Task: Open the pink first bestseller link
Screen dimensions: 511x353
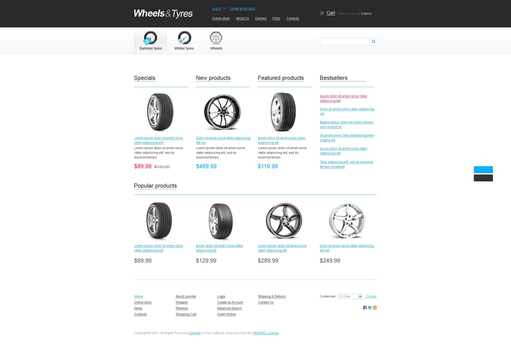Action: (x=344, y=98)
